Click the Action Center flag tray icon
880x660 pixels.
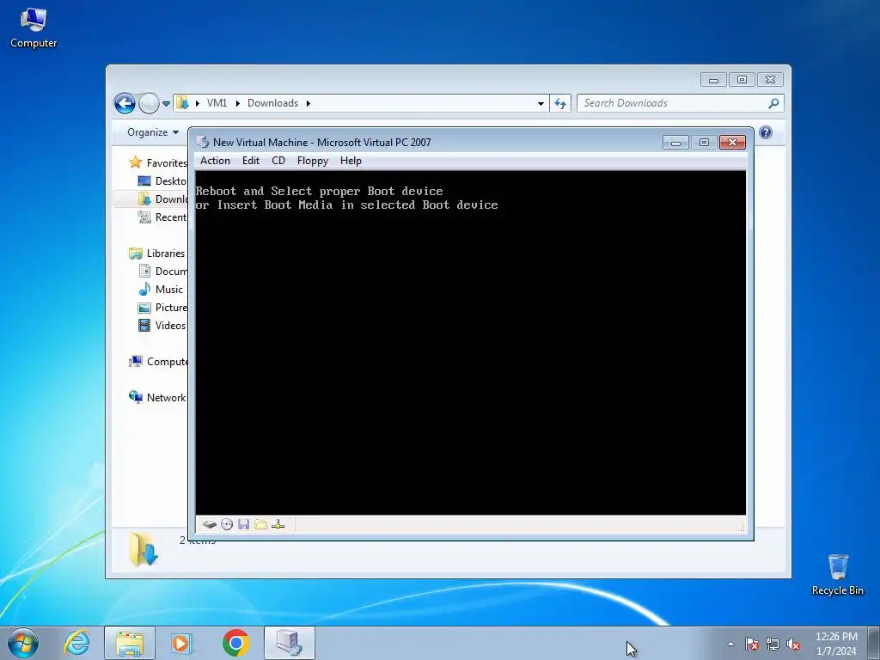click(x=752, y=644)
